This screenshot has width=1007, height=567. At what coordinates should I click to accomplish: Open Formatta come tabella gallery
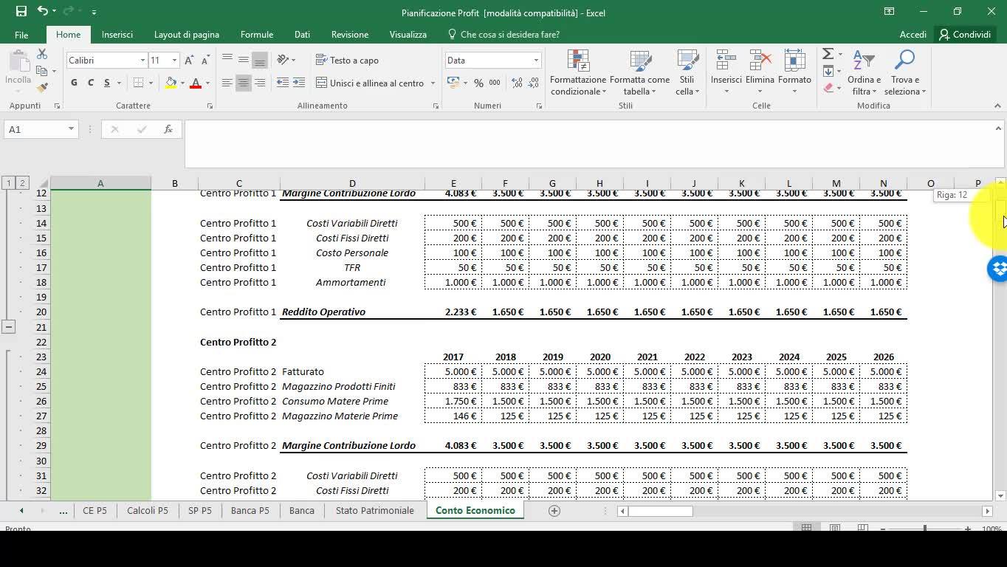[x=639, y=72]
